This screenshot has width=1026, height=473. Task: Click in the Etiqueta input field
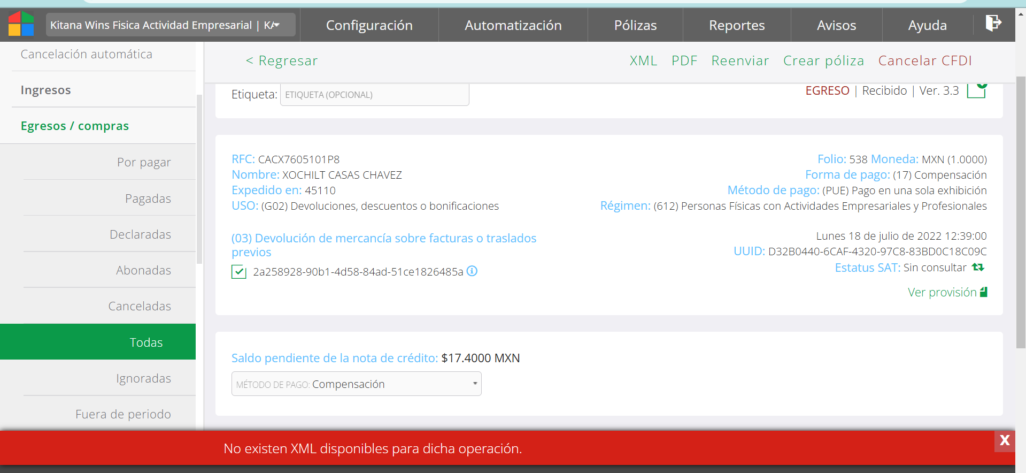374,95
